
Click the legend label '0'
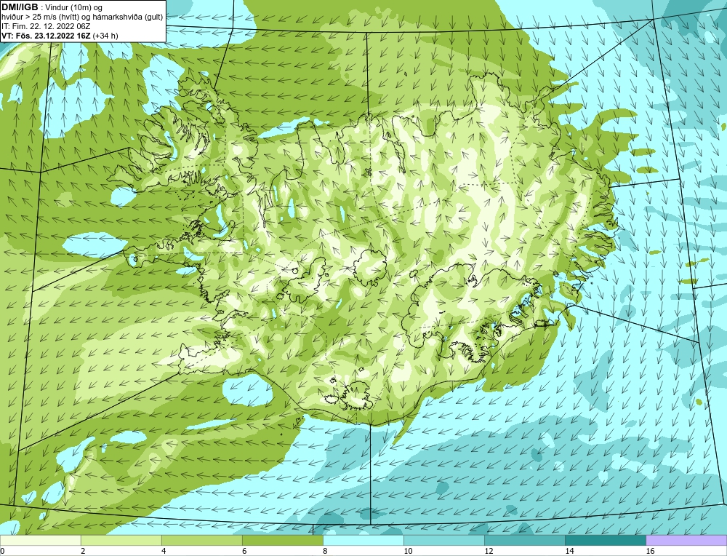click(3, 551)
